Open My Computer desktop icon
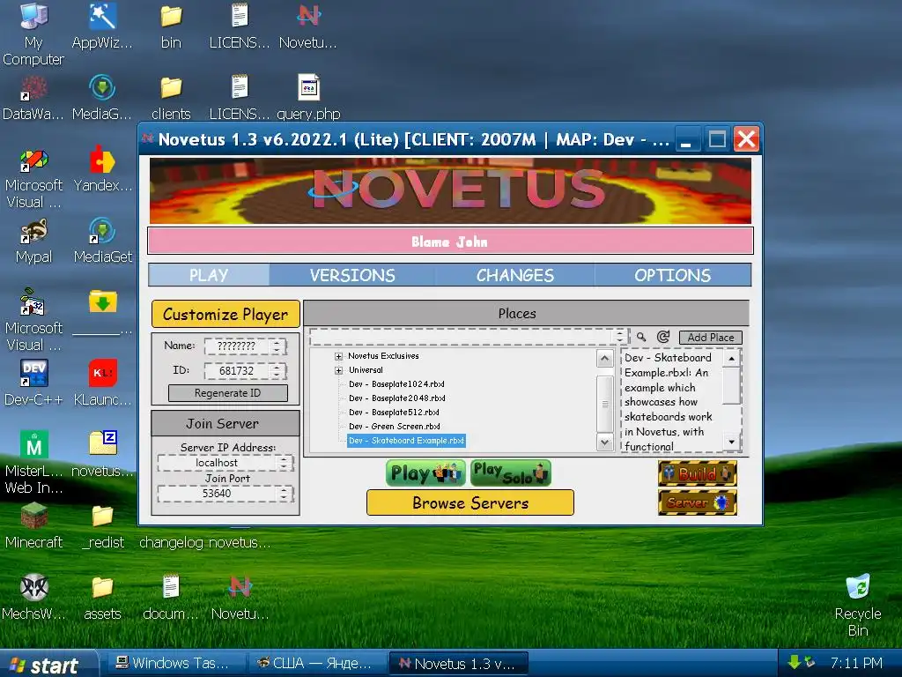 33,33
